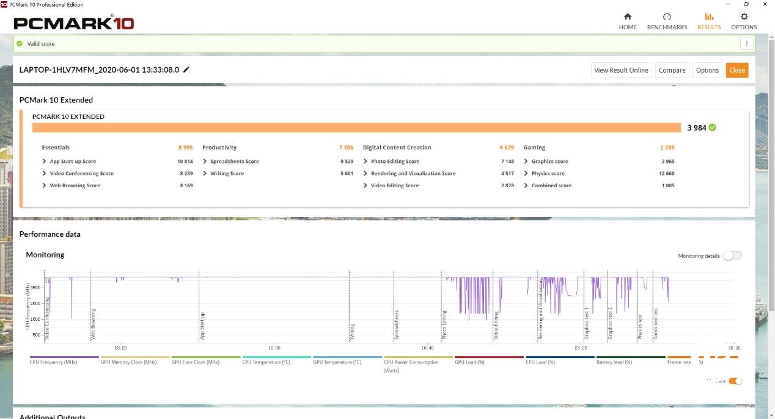Click the Performance data heading
This screenshot has width=775, height=419.
pyautogui.click(x=50, y=234)
